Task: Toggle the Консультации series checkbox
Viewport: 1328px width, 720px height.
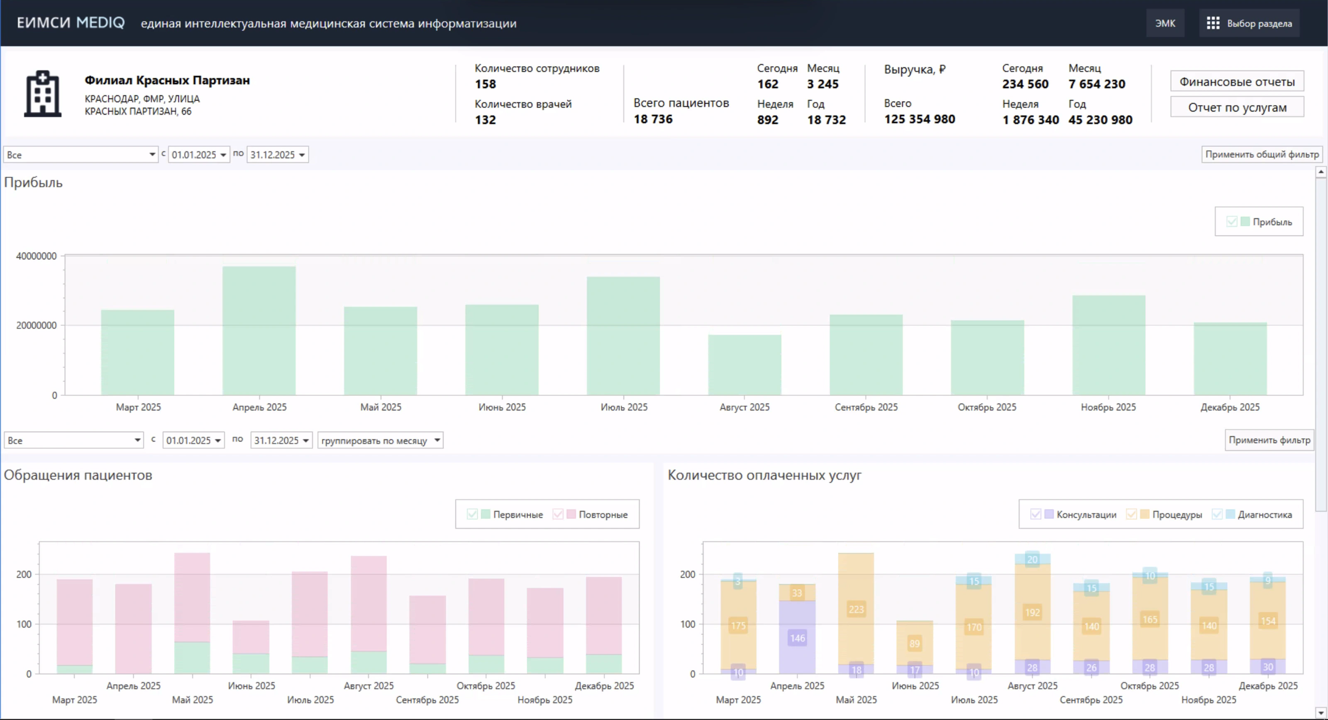Action: [x=1035, y=514]
